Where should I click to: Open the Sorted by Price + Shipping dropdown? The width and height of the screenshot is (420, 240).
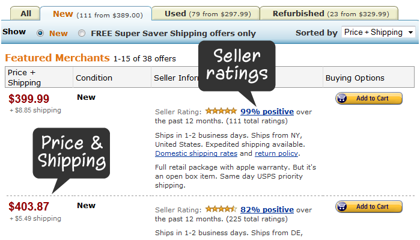coord(379,32)
